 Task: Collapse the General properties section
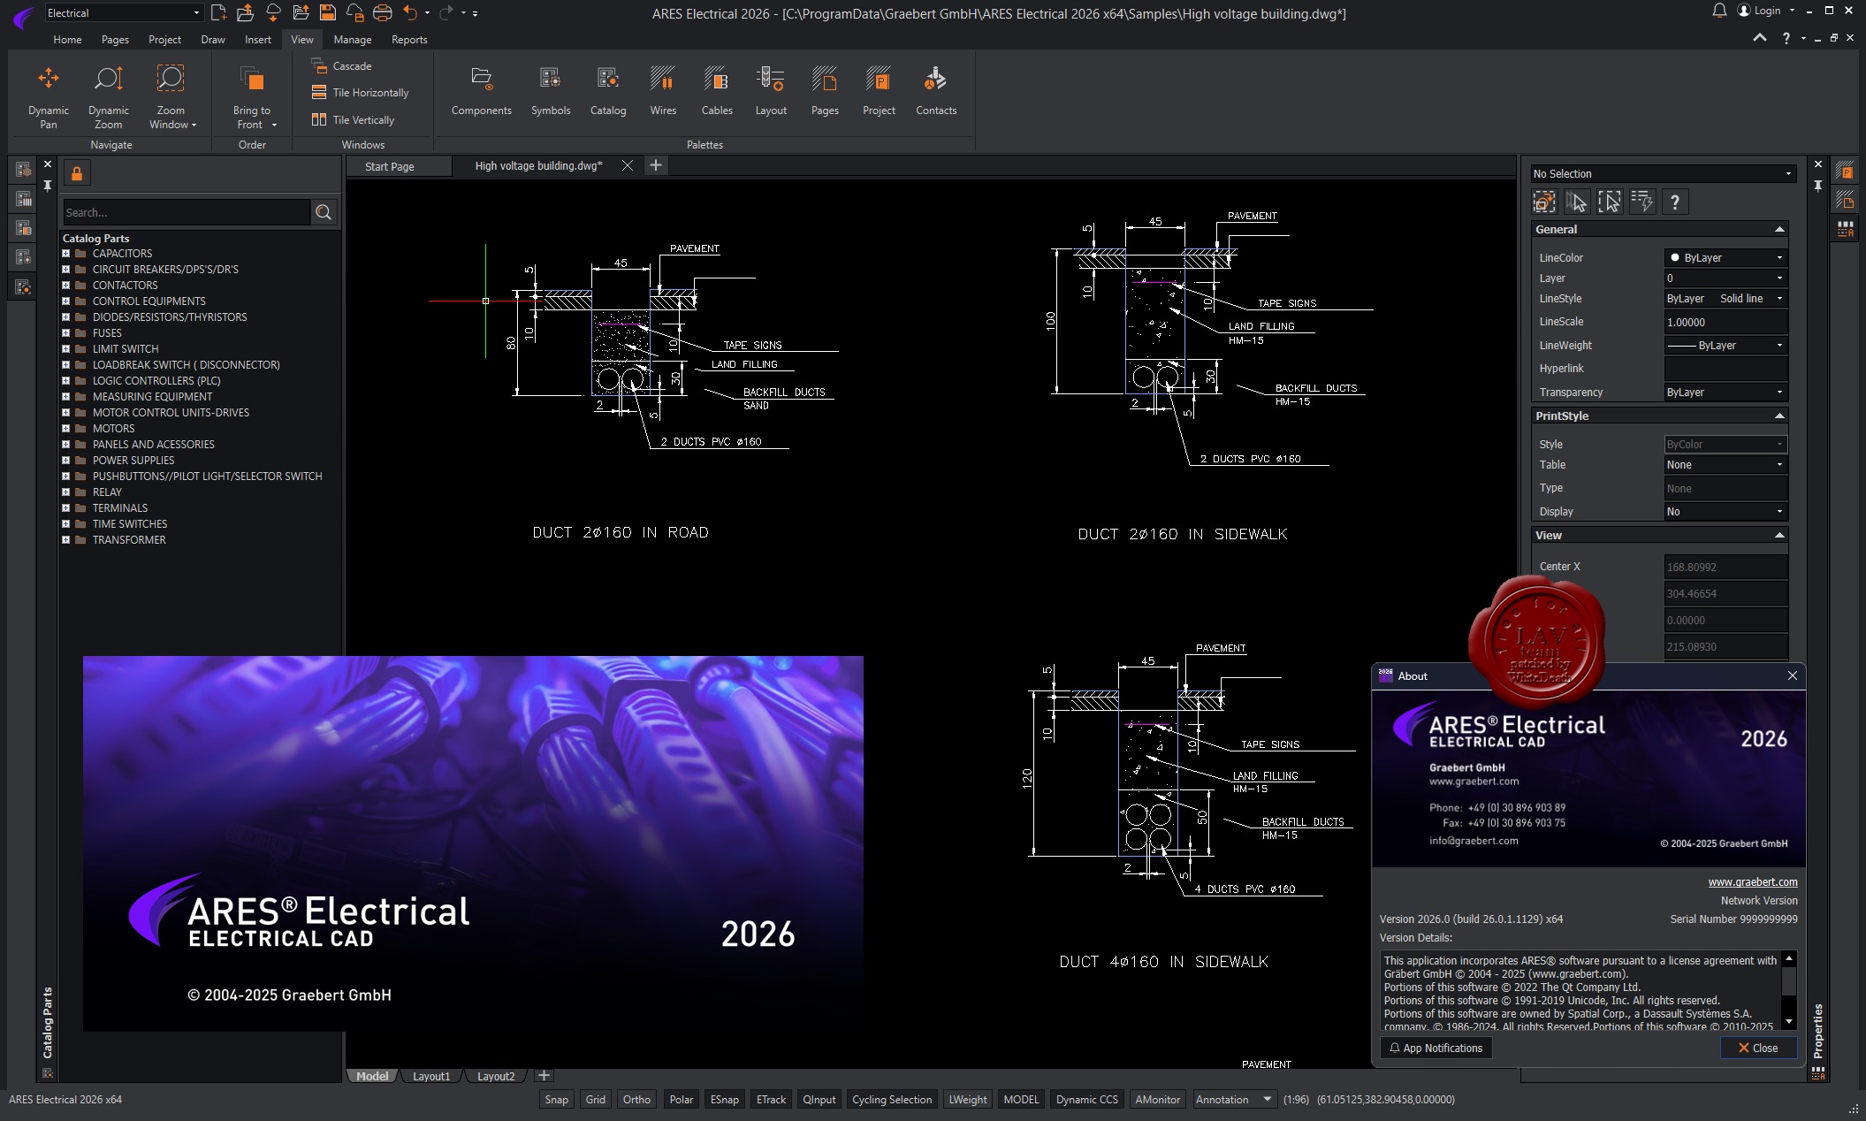1779,229
